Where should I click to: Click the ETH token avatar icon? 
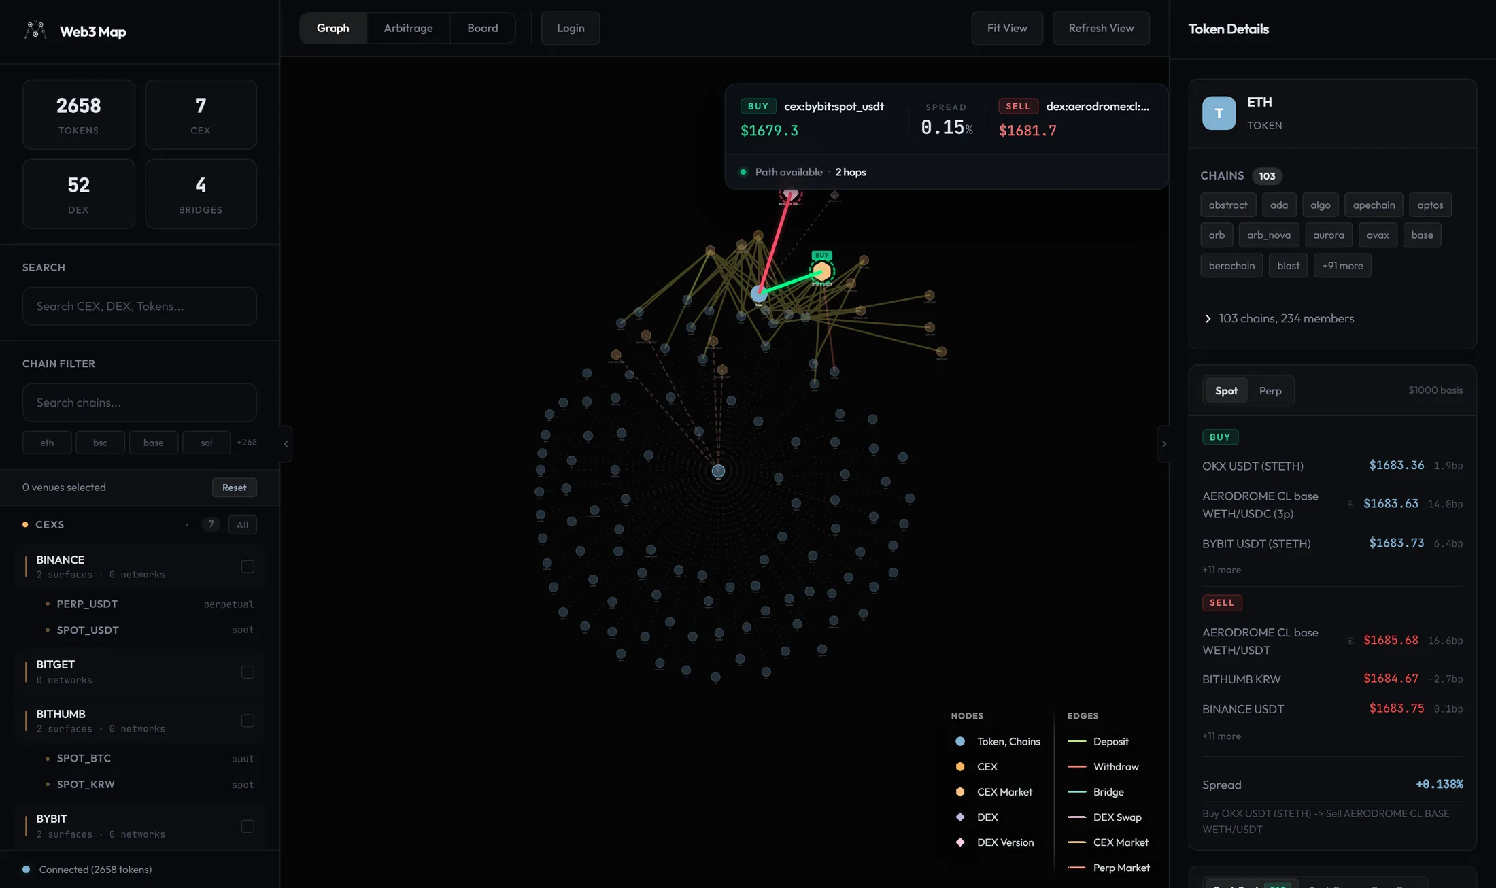1219,113
